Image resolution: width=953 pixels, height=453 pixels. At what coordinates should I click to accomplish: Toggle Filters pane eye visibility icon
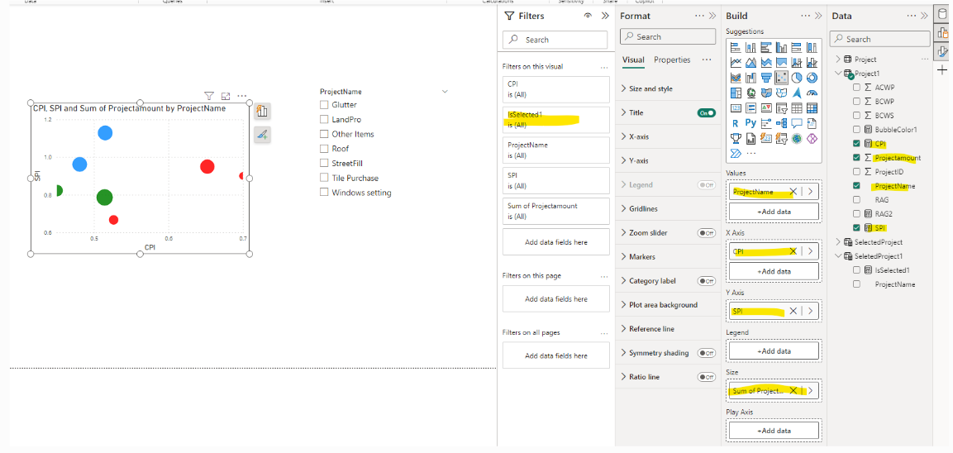point(588,16)
